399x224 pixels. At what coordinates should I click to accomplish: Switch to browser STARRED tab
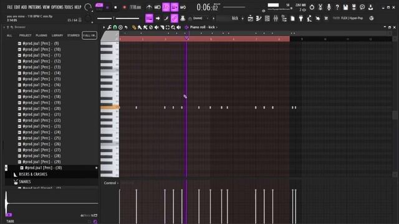tap(74, 35)
